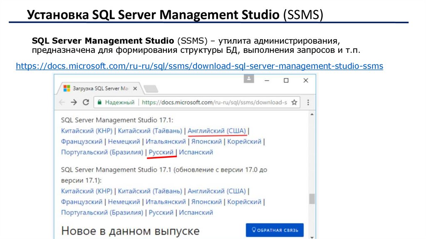
Task: Download SSMS 17.1 Китайский (Тайвань)
Action: tap(150, 131)
